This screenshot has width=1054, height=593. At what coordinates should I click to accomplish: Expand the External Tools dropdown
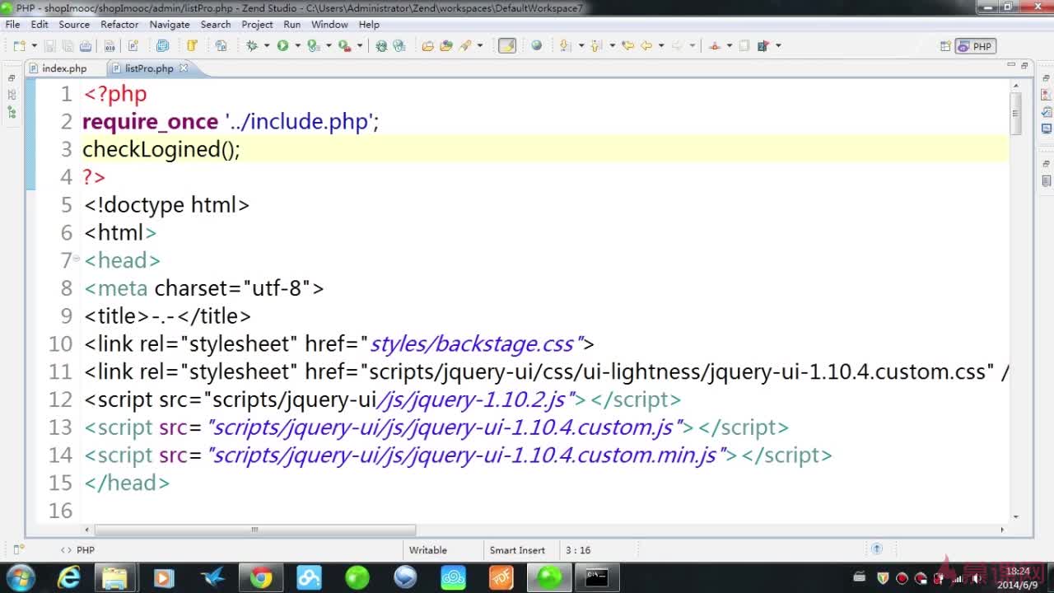point(360,46)
